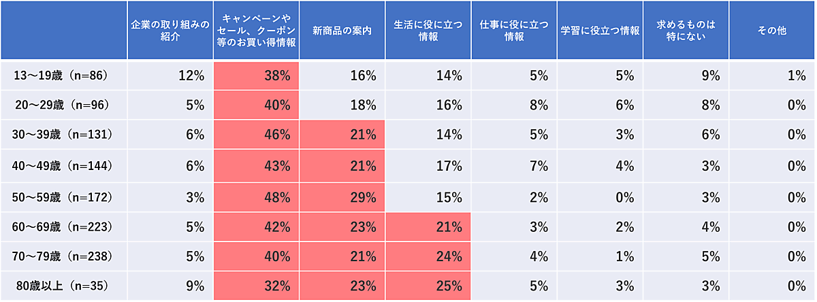Click the 企業の取り組みの紹介 column header
The height and width of the screenshot is (302, 817).
point(170,31)
